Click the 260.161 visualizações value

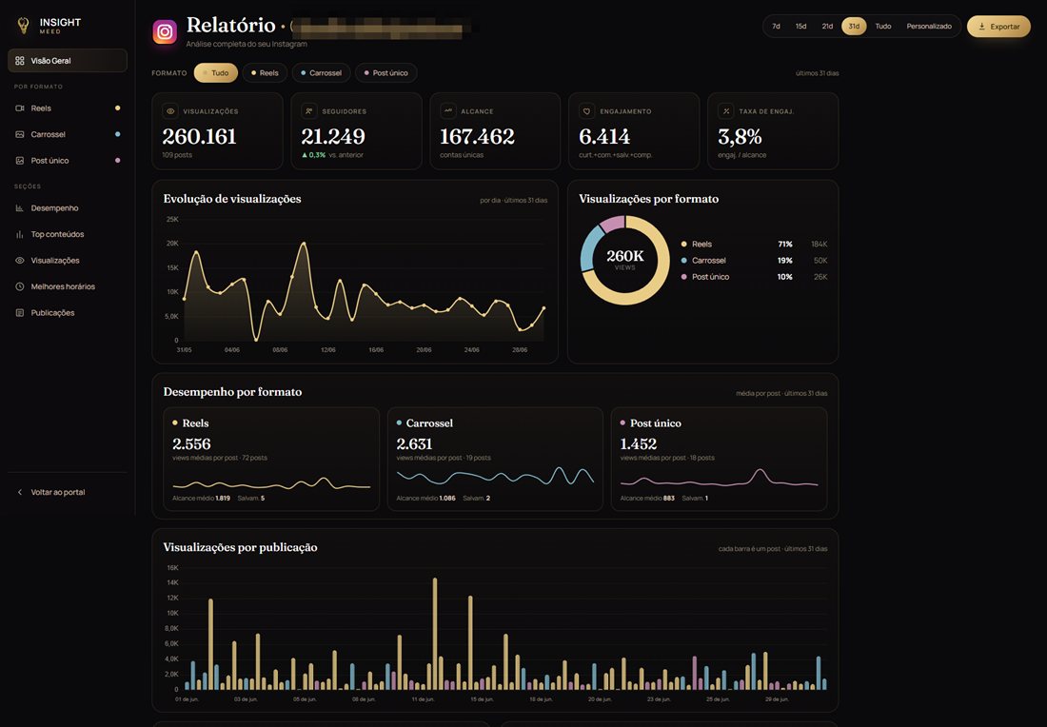click(x=199, y=136)
